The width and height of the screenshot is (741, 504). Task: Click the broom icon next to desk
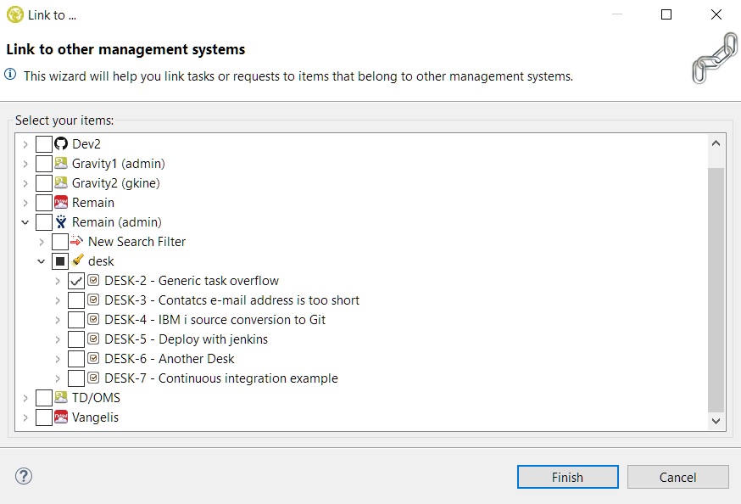[77, 261]
